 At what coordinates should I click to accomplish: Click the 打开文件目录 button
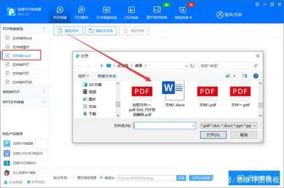(x=201, y=178)
